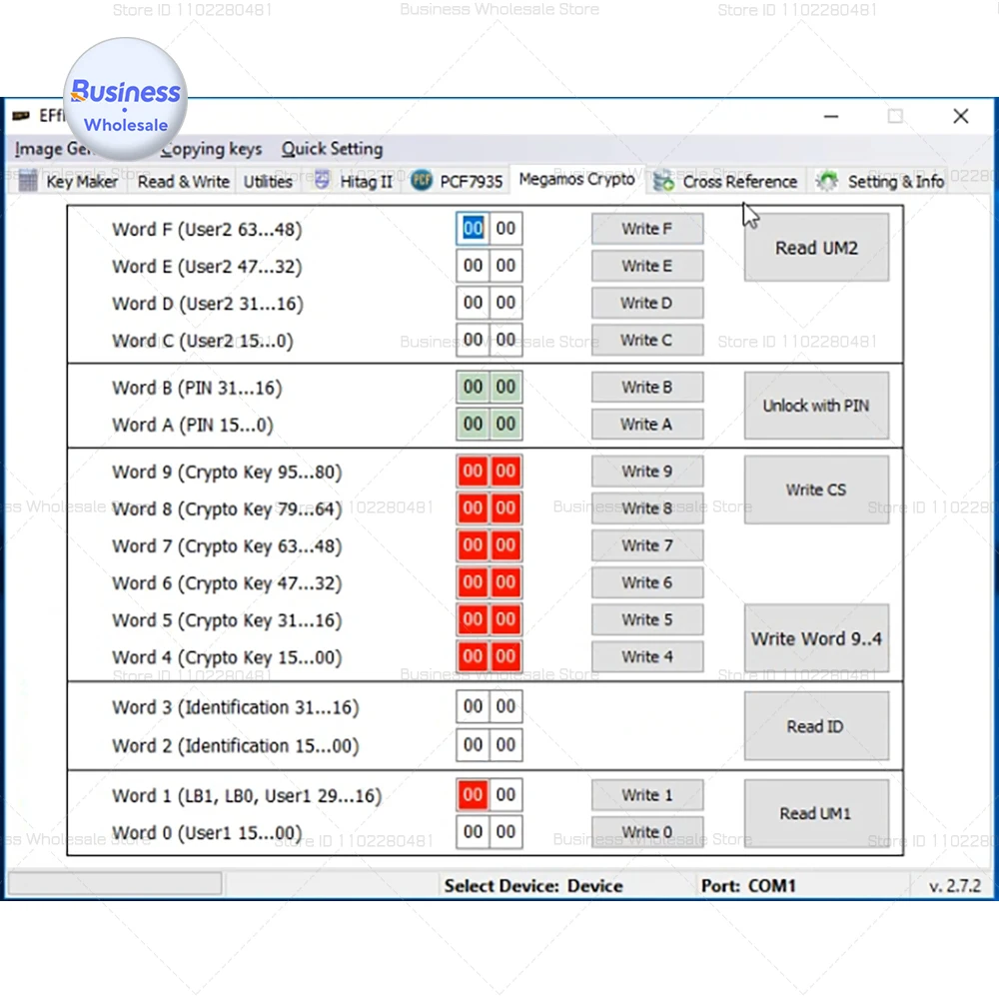This screenshot has width=999, height=999.
Task: Click the Read ID button
Action: click(816, 726)
